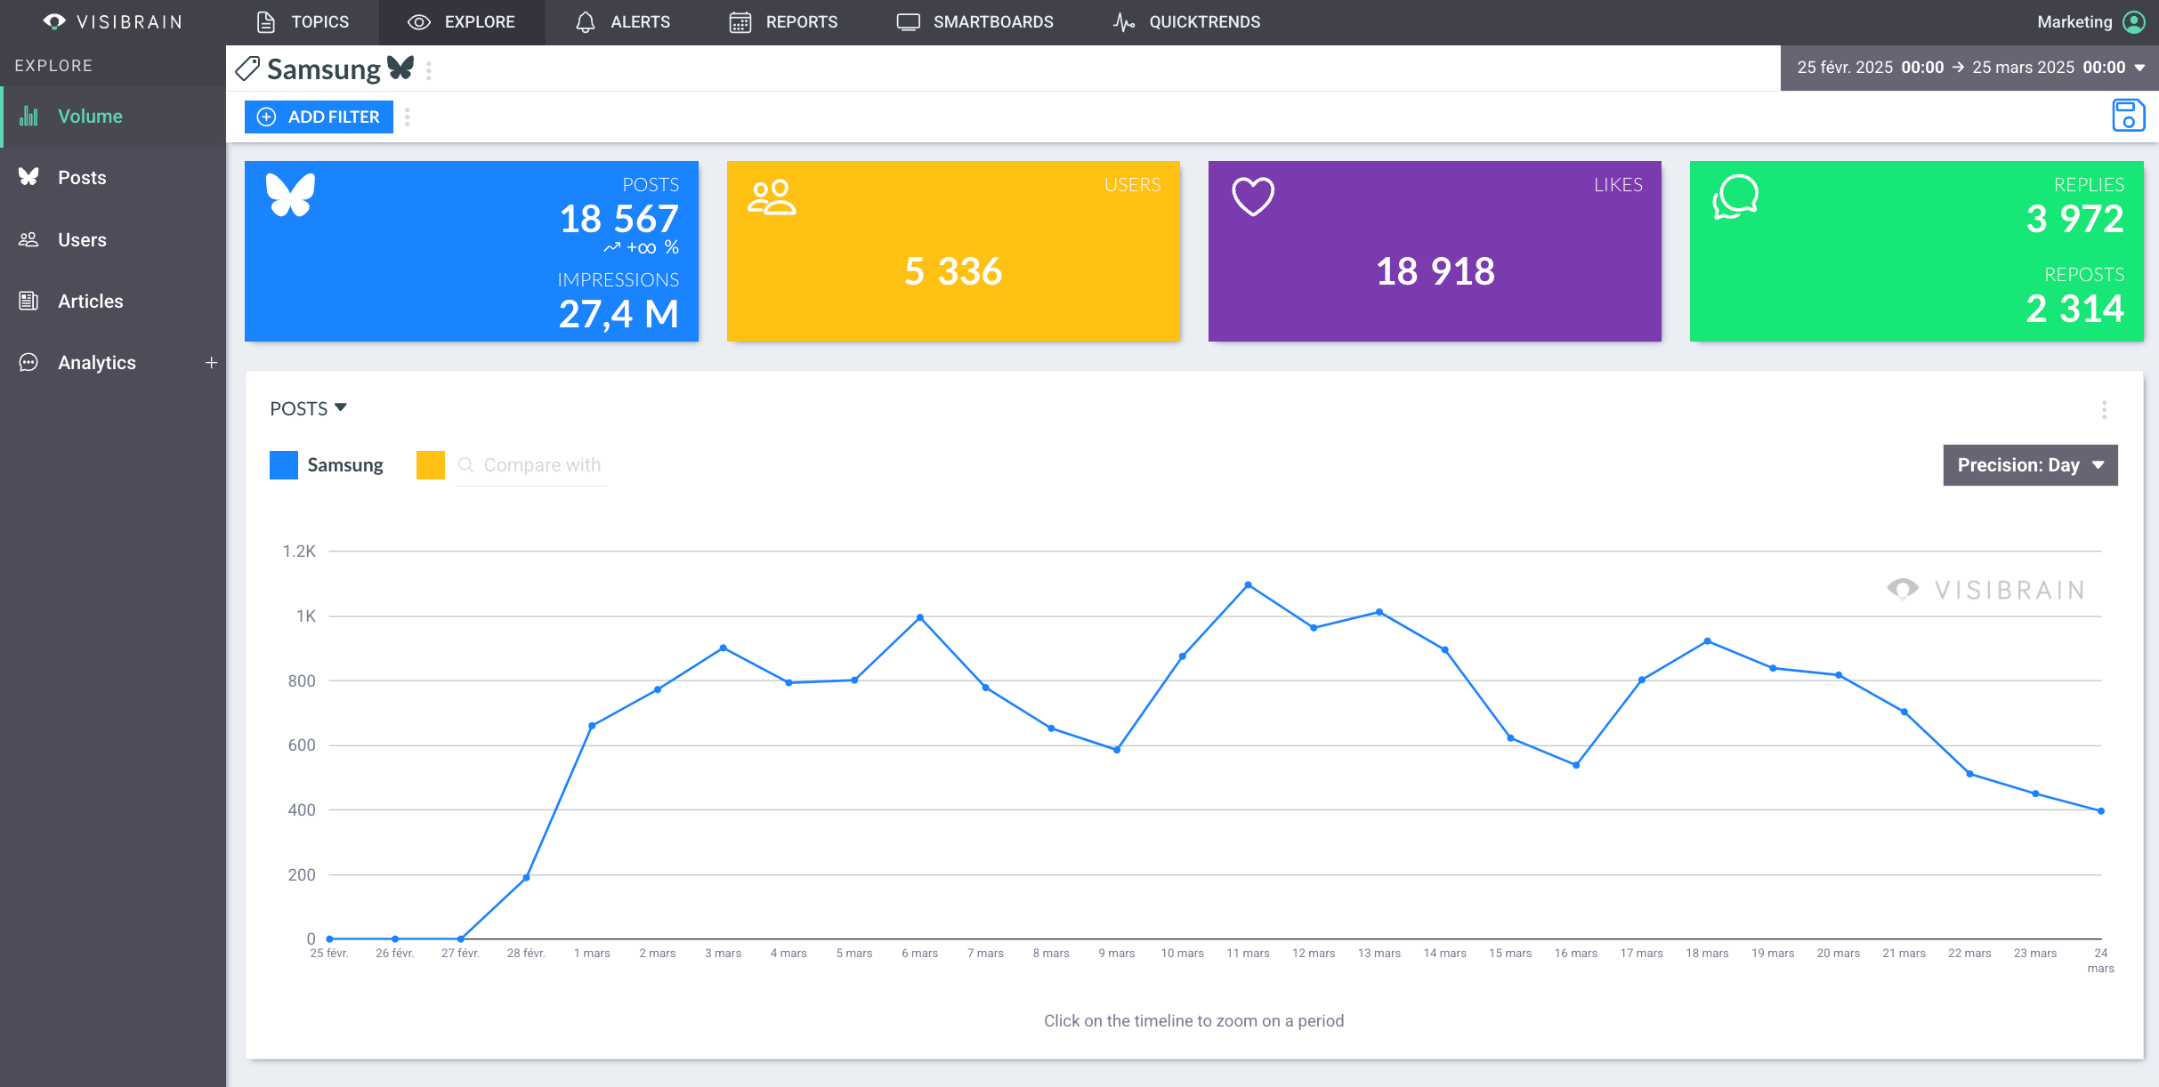This screenshot has height=1087, width=2159.
Task: Open the POSTS metric dropdown
Action: 308,408
